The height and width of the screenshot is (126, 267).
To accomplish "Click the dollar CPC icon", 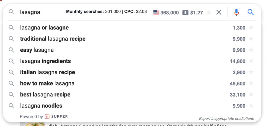I will pos(185,13).
